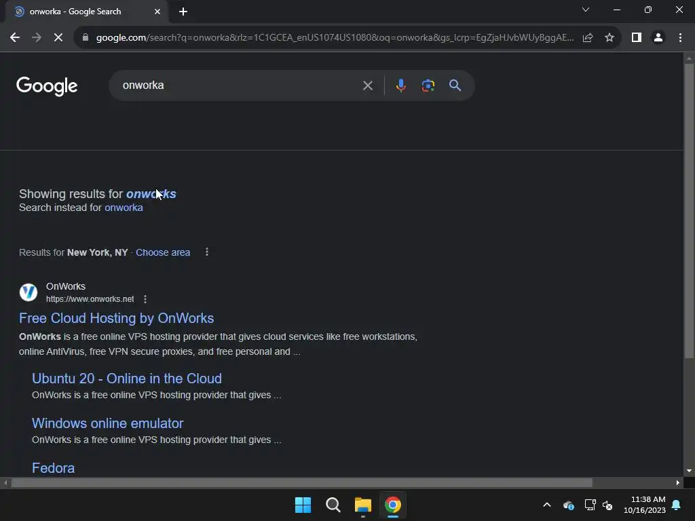The image size is (695, 521).
Task: Click the New York, NY location text
Action: pyautogui.click(x=98, y=252)
